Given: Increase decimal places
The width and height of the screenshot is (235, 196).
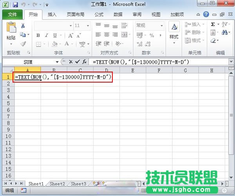Looking at the screenshot, I should tap(139, 44).
